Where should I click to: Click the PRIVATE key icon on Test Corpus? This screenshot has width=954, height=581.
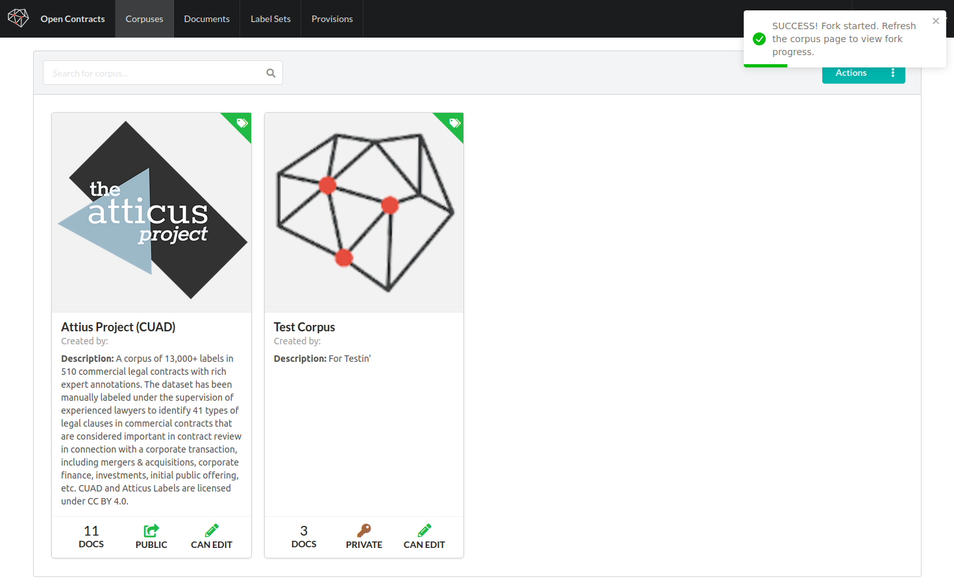coord(364,530)
